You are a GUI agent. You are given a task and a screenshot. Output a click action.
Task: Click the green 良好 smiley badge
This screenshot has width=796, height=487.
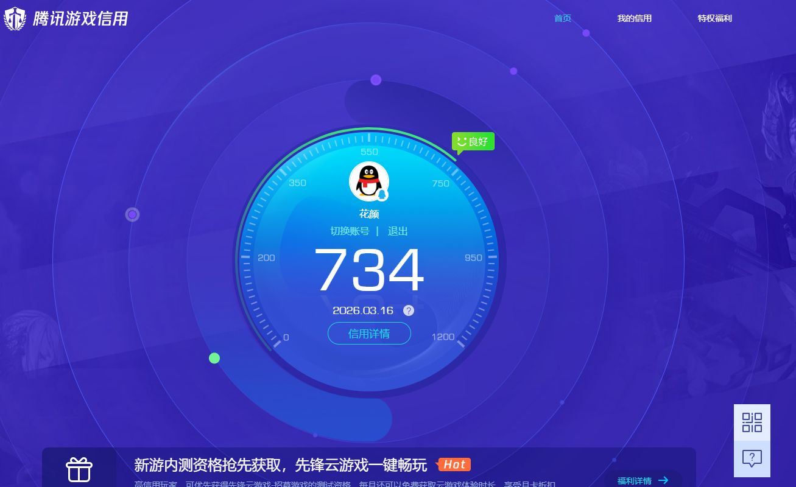click(x=473, y=142)
